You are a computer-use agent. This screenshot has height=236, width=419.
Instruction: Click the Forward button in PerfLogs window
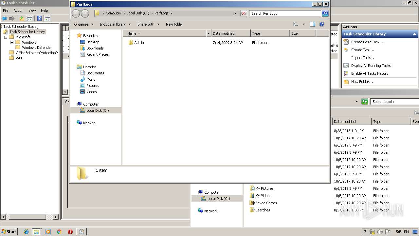pyautogui.click(x=85, y=13)
